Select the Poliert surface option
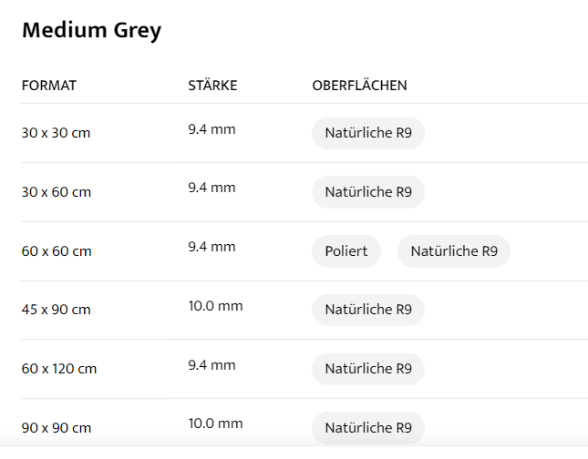This screenshot has height=459, width=588. click(346, 251)
